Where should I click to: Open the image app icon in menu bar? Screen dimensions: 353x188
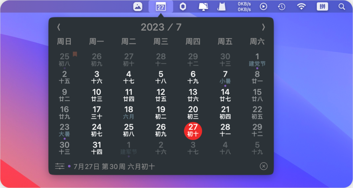coord(138,6)
